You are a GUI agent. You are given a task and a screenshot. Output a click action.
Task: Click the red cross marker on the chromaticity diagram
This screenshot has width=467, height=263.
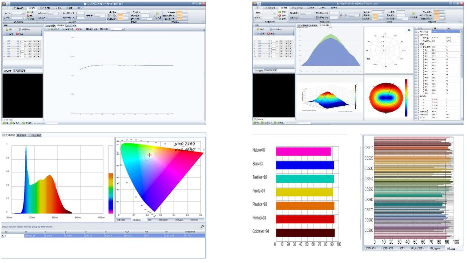click(149, 155)
